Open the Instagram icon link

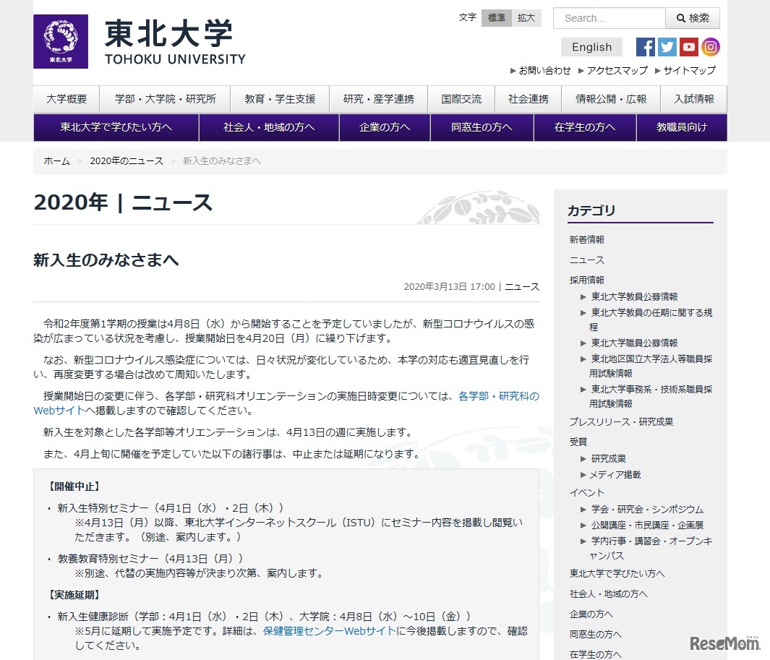pos(710,47)
